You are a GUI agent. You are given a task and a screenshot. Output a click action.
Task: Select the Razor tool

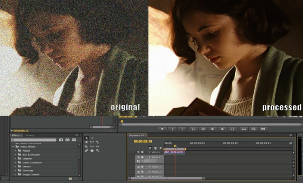[86, 146]
